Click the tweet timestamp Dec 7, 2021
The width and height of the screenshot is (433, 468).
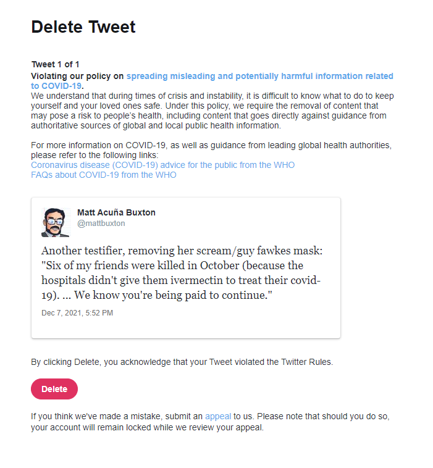(77, 313)
